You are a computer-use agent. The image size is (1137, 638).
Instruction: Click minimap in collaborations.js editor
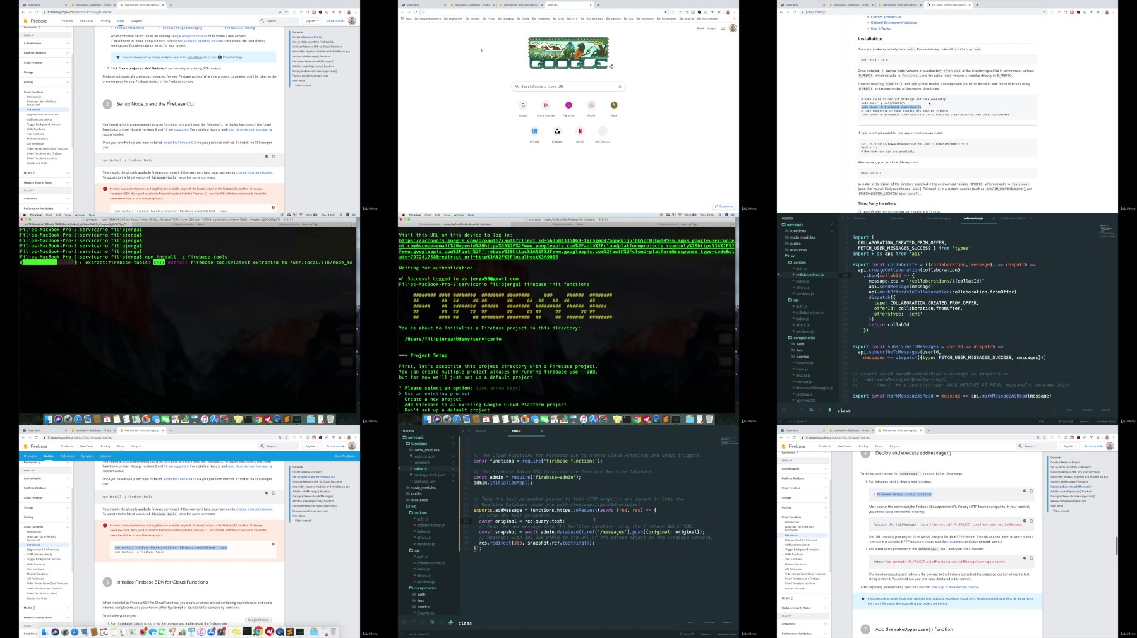coord(1107,231)
